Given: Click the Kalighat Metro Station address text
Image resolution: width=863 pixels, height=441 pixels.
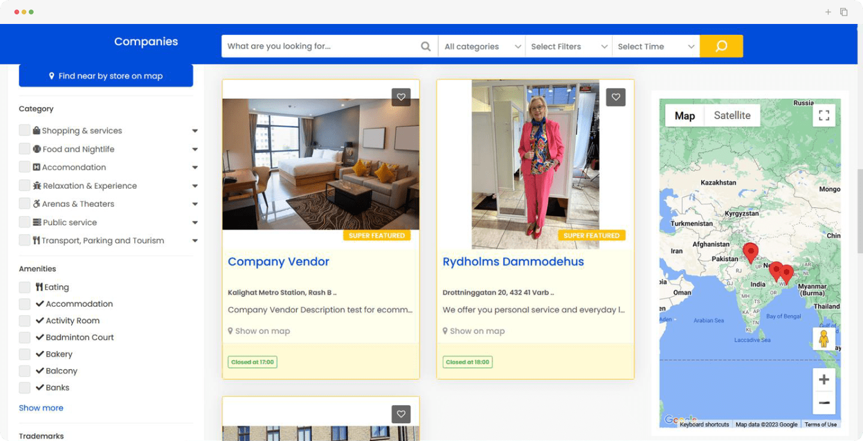Looking at the screenshot, I should pyautogui.click(x=282, y=292).
